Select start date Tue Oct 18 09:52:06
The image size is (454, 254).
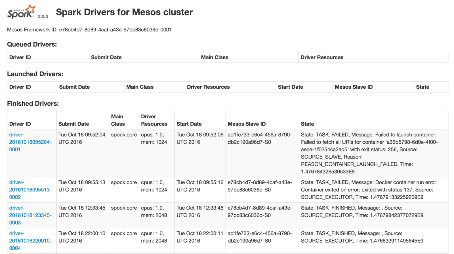point(200,138)
